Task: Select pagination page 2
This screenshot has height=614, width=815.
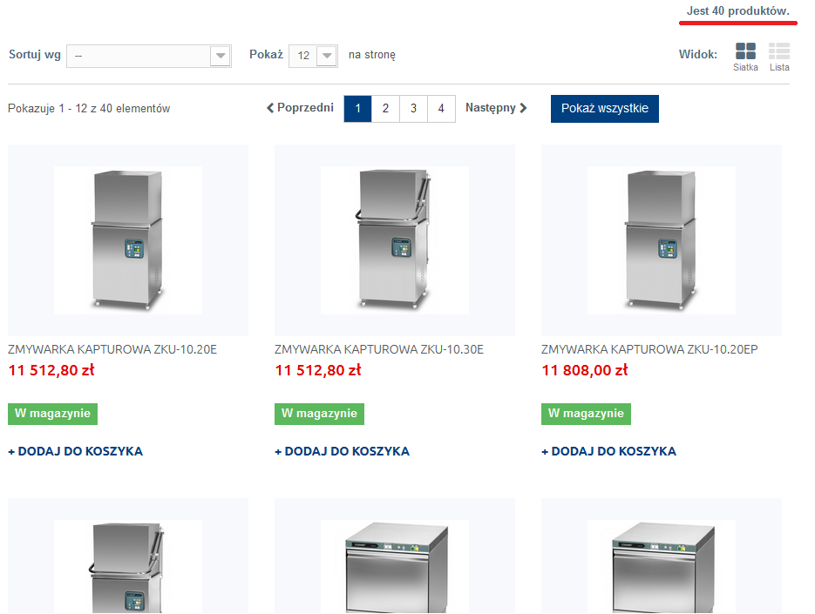Action: (385, 109)
